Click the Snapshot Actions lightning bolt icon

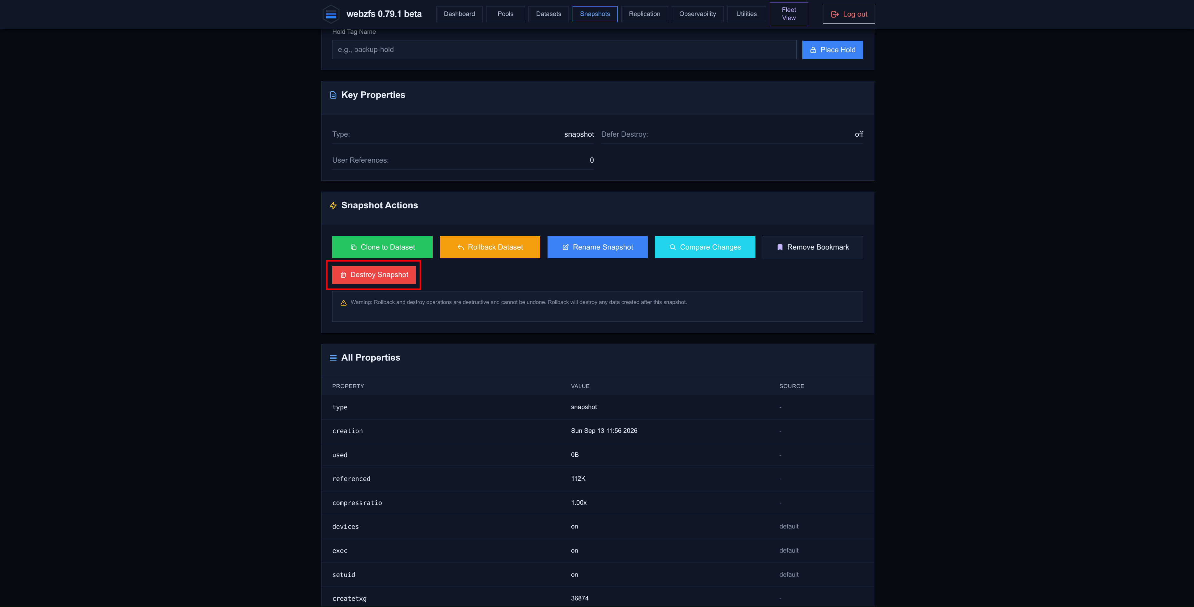(x=333, y=205)
